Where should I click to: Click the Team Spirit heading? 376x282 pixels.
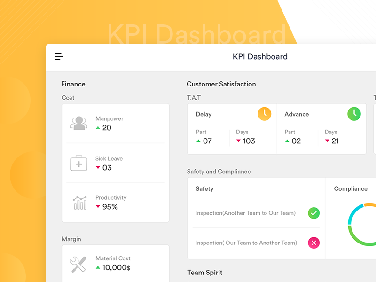coord(204,273)
